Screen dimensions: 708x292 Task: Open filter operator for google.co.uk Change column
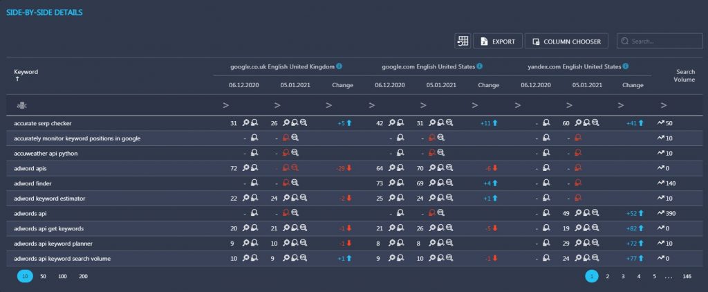(x=328, y=105)
